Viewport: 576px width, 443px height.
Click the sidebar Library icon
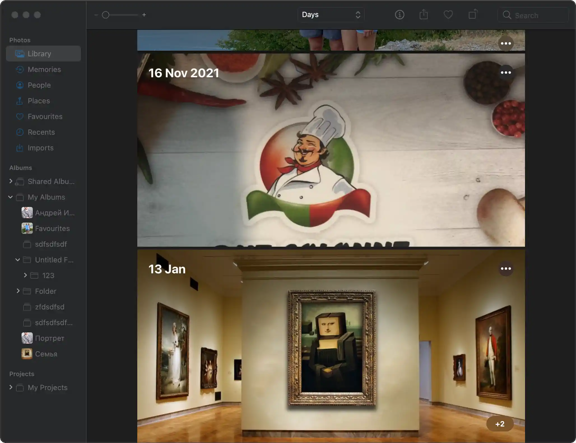19,53
